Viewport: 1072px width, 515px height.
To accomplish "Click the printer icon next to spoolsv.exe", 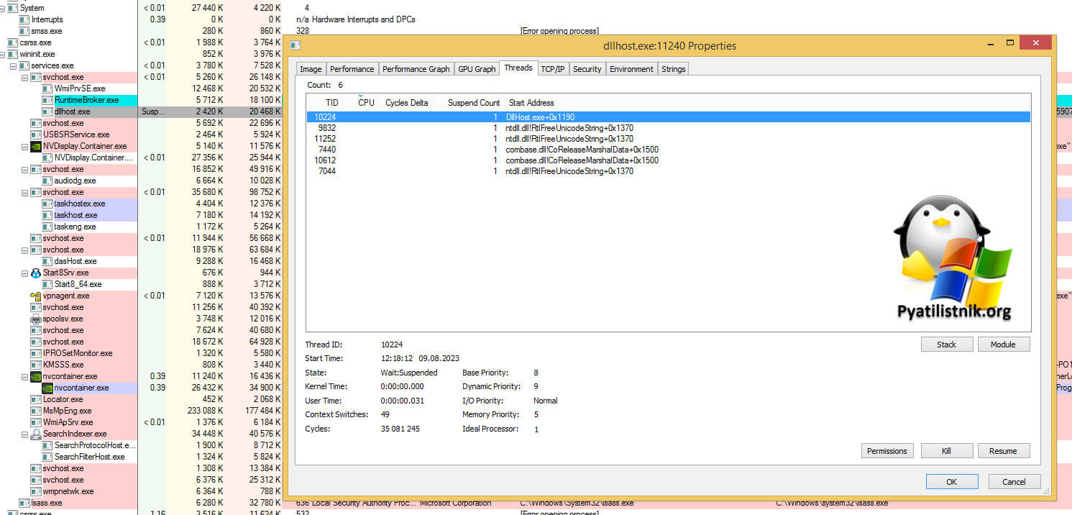I will click(x=36, y=319).
